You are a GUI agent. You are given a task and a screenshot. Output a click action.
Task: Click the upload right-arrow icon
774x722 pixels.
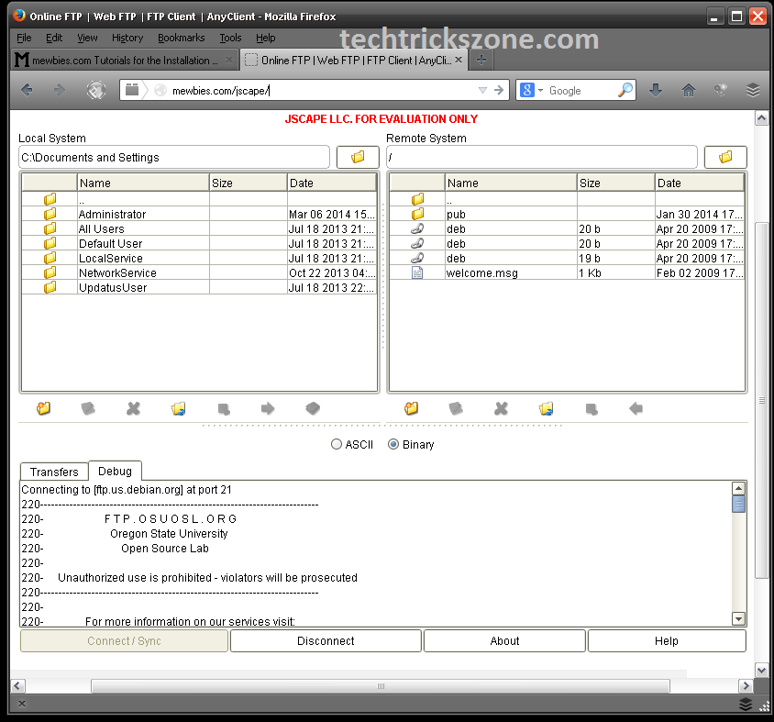tap(268, 409)
